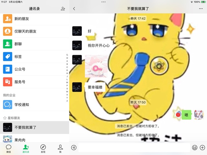Tap the 通讯录 header title
The width and height of the screenshot is (207, 155).
pyautogui.click(x=34, y=9)
